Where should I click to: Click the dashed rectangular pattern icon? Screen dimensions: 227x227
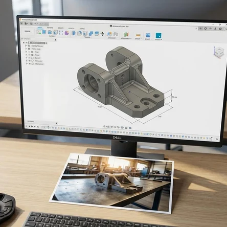(x=61, y=33)
